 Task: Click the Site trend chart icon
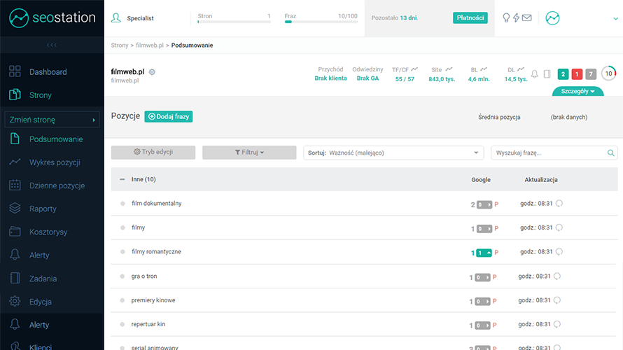tap(449, 69)
